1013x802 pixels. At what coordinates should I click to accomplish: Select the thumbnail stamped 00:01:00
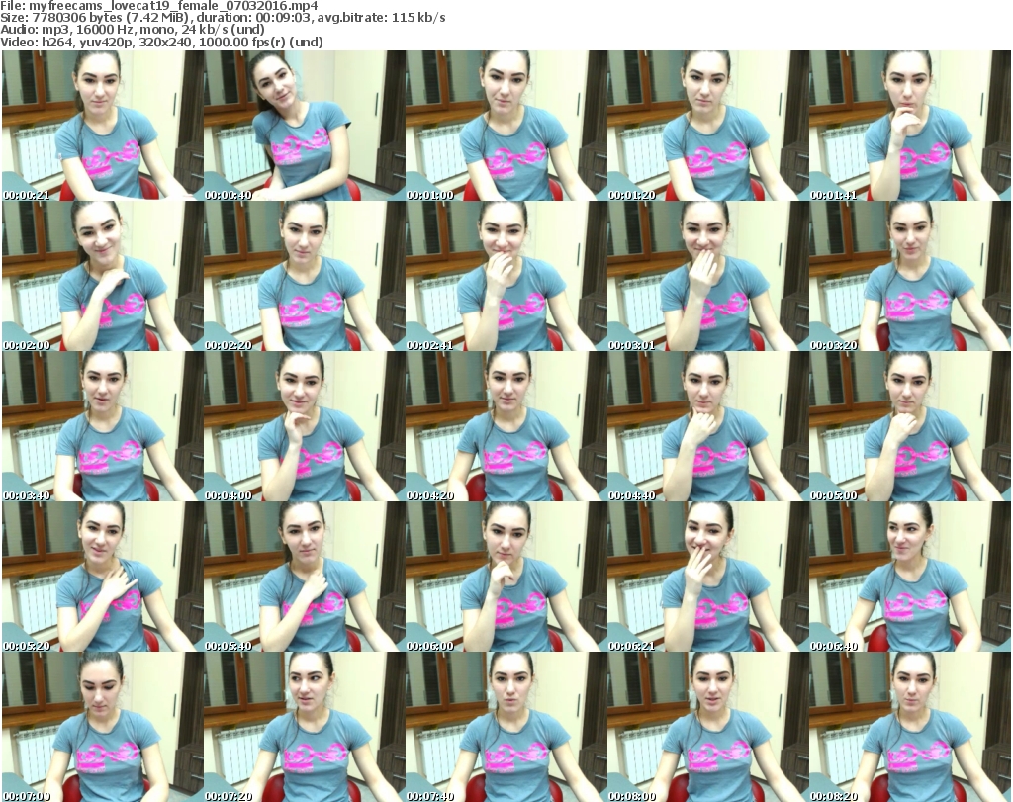point(506,126)
